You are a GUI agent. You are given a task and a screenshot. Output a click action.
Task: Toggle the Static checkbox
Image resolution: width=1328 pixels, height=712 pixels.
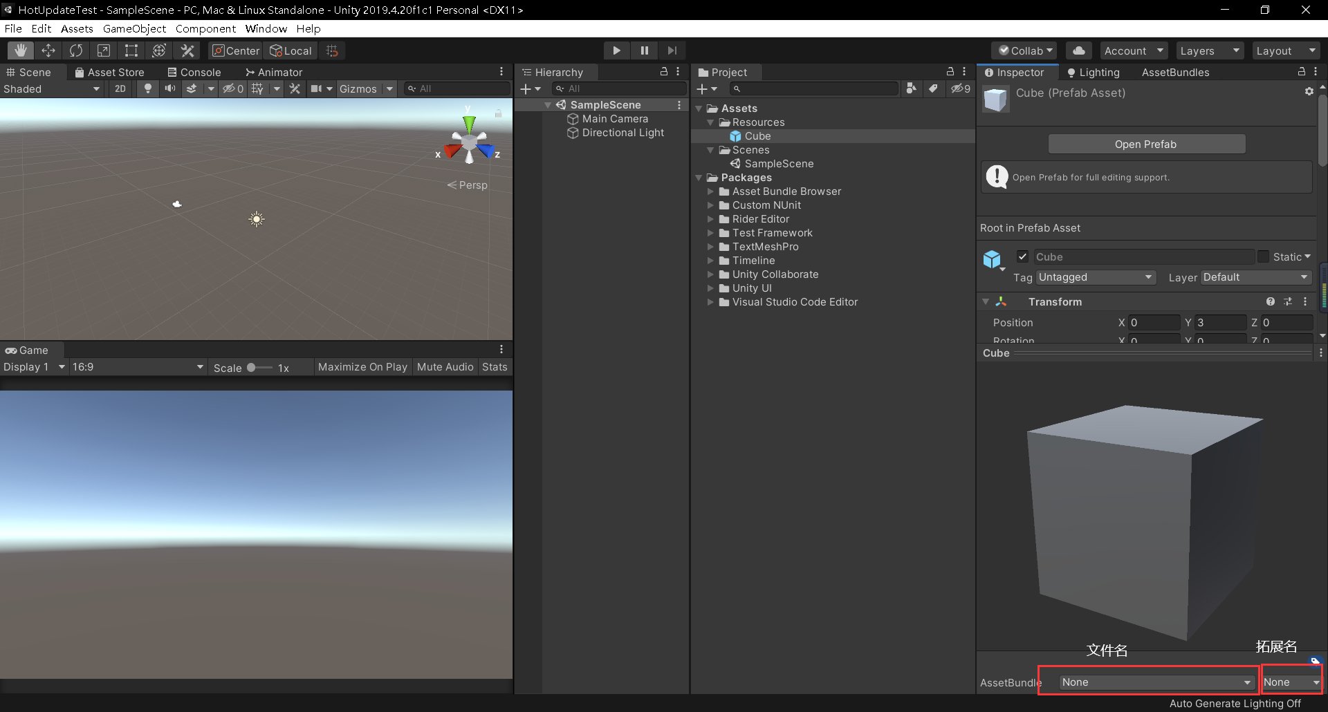(1263, 256)
